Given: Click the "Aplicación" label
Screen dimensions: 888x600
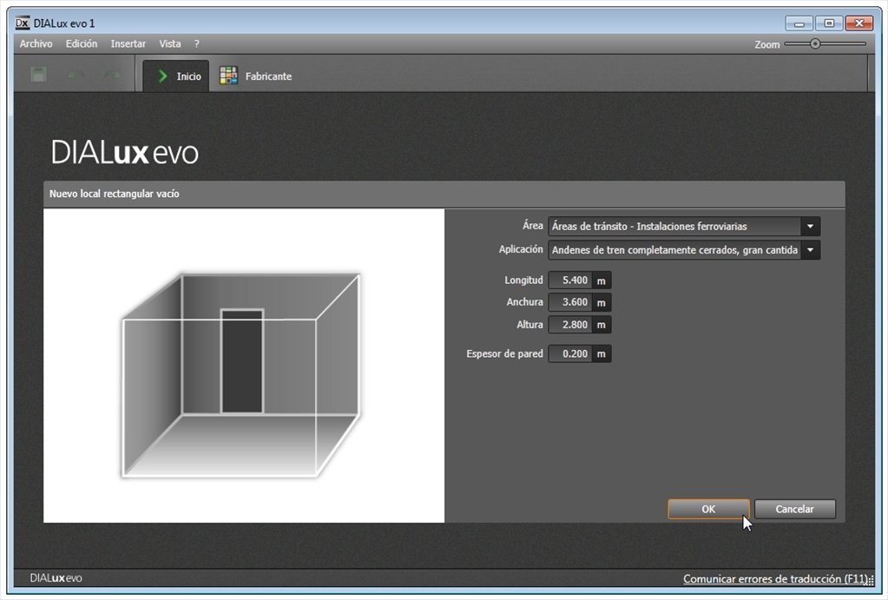Looking at the screenshot, I should (521, 249).
